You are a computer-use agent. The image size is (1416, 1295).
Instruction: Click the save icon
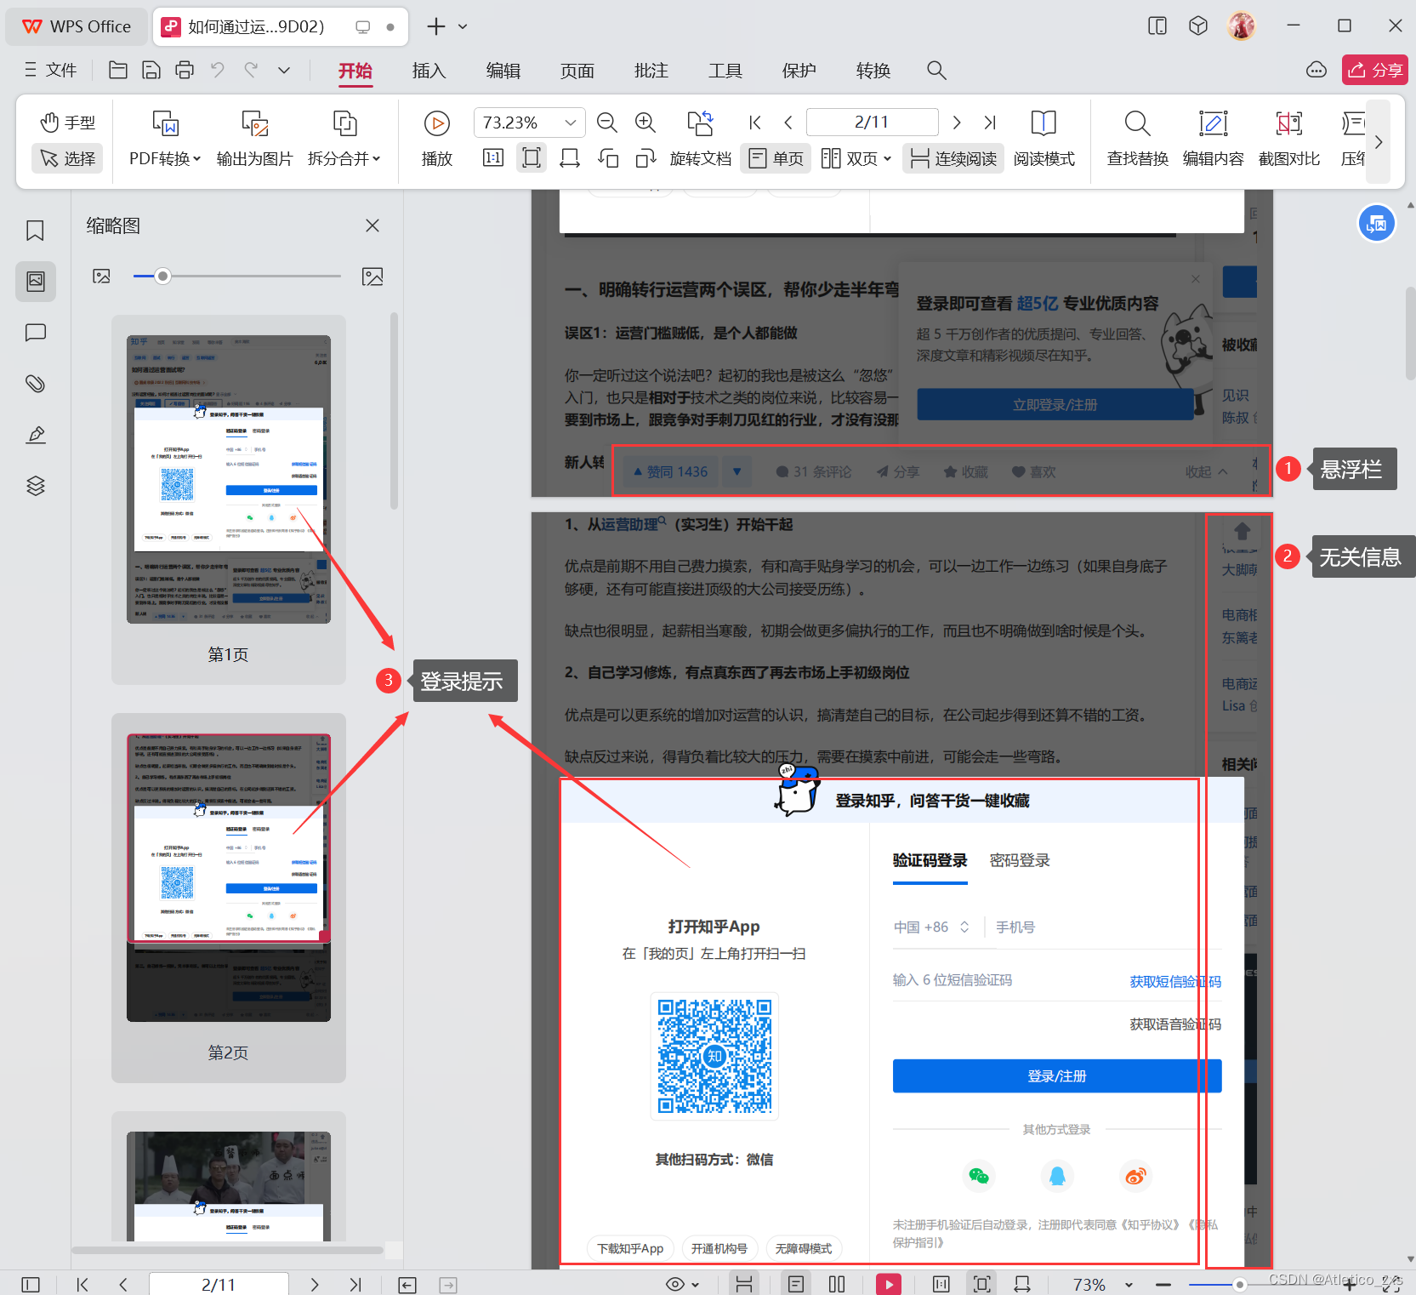pos(151,70)
